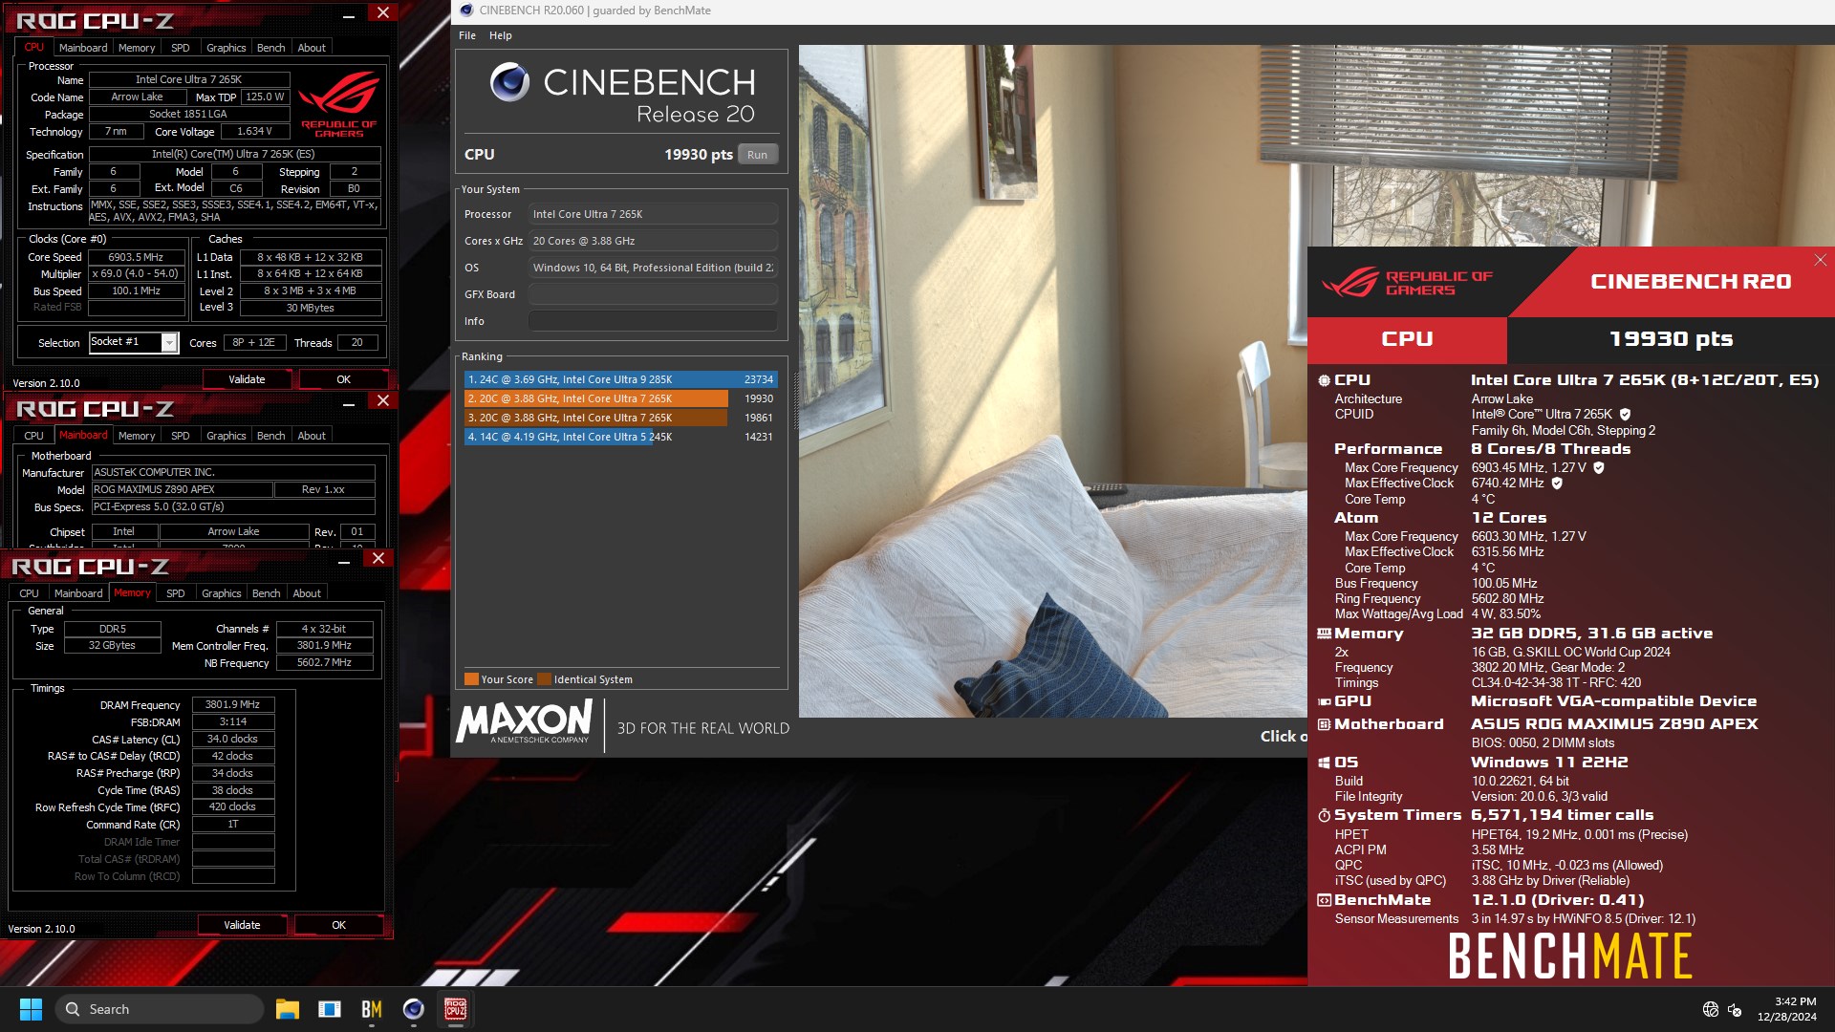Click the shield beside Max Effective Clock 6740.42

point(1556,484)
